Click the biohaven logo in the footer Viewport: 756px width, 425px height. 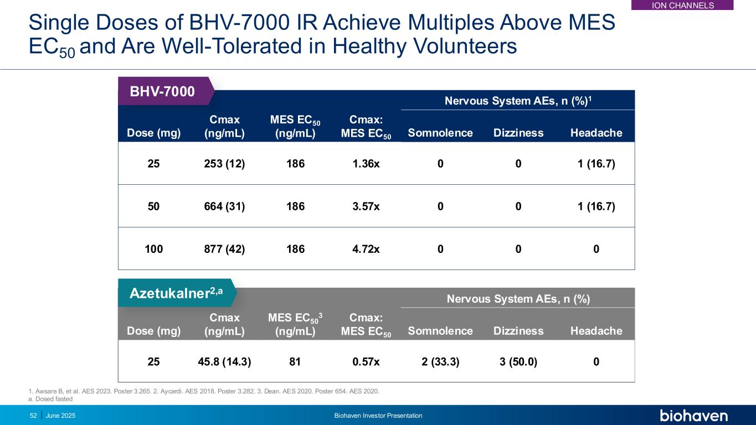pyautogui.click(x=693, y=416)
